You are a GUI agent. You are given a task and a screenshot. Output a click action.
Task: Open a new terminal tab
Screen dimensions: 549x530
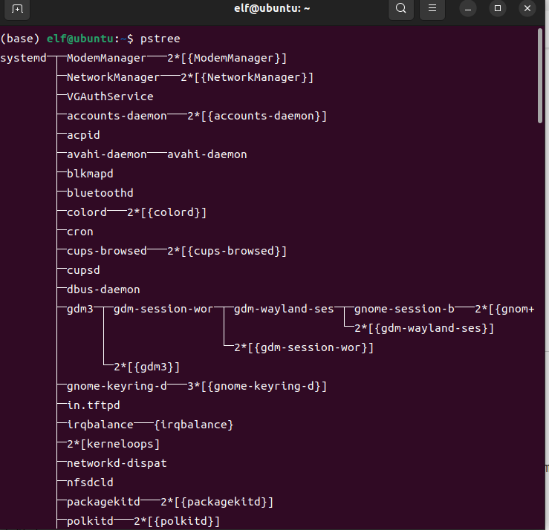17,8
